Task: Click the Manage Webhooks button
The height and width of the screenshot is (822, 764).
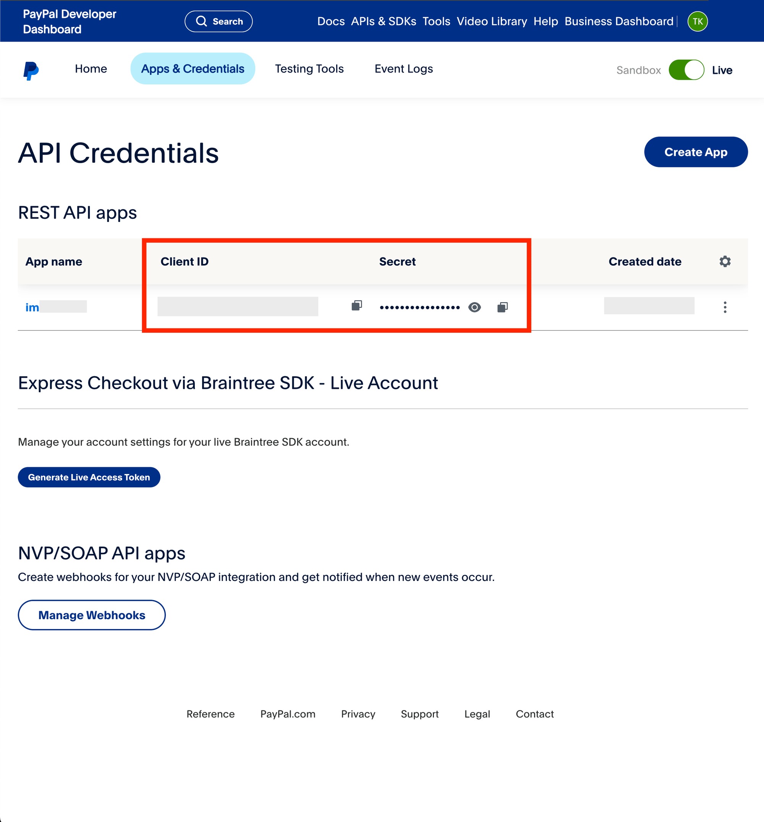Action: click(92, 615)
